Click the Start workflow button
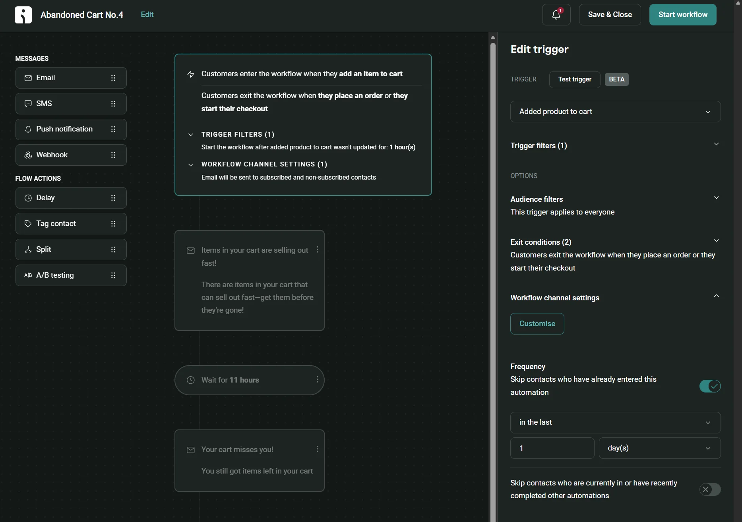Image resolution: width=742 pixels, height=522 pixels. click(x=683, y=15)
